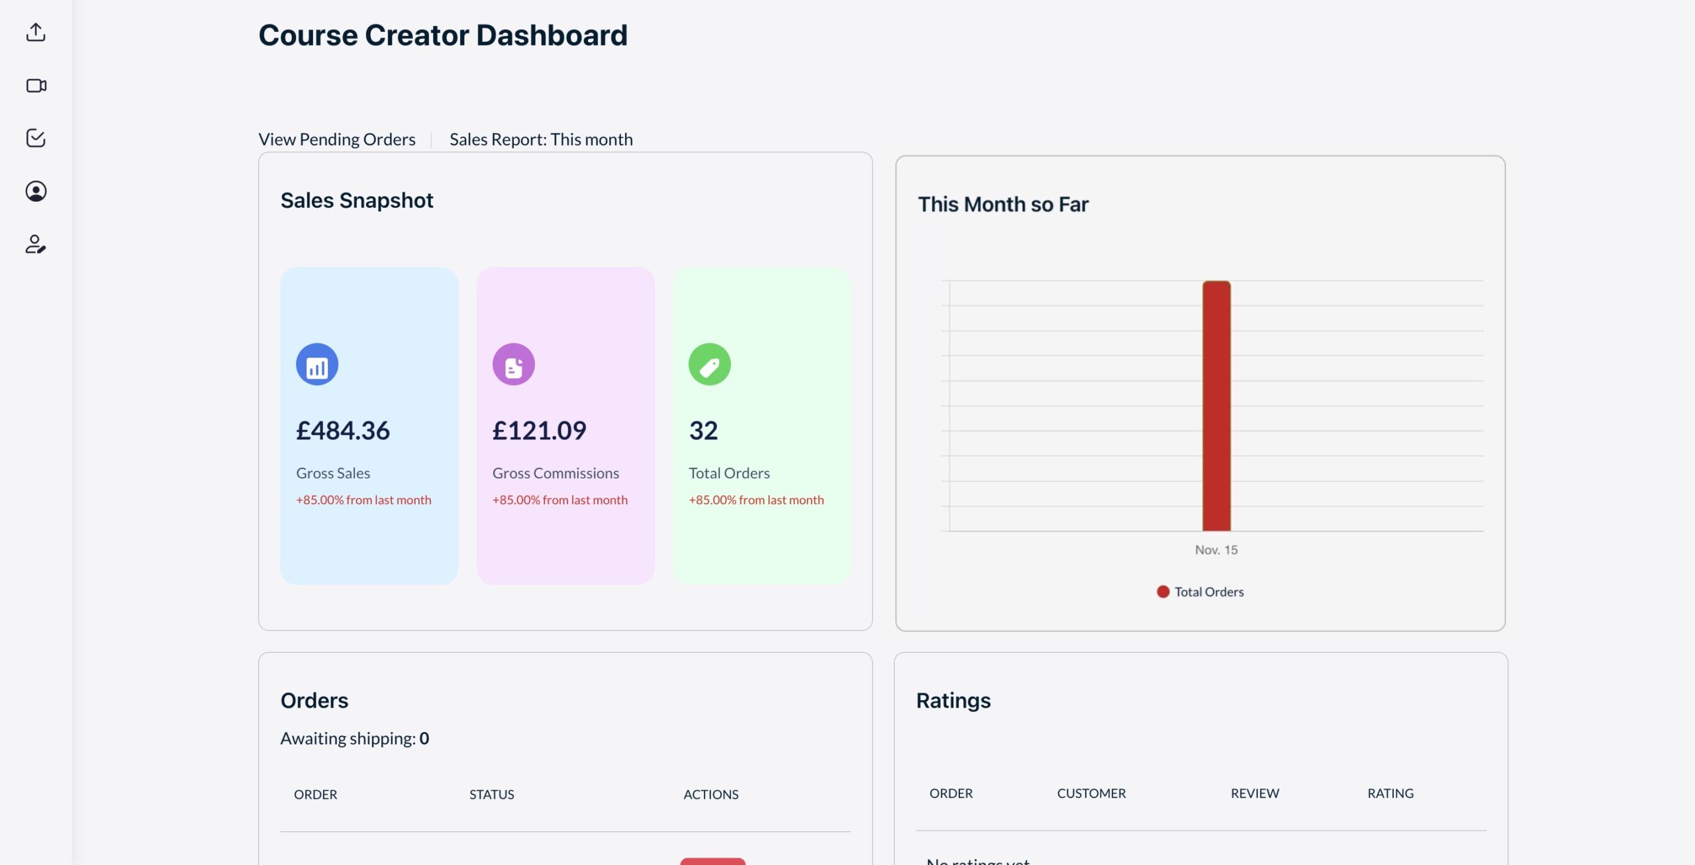1695x865 pixels.
Task: Open the profile account icon in the sidebar
Action: coord(36,192)
